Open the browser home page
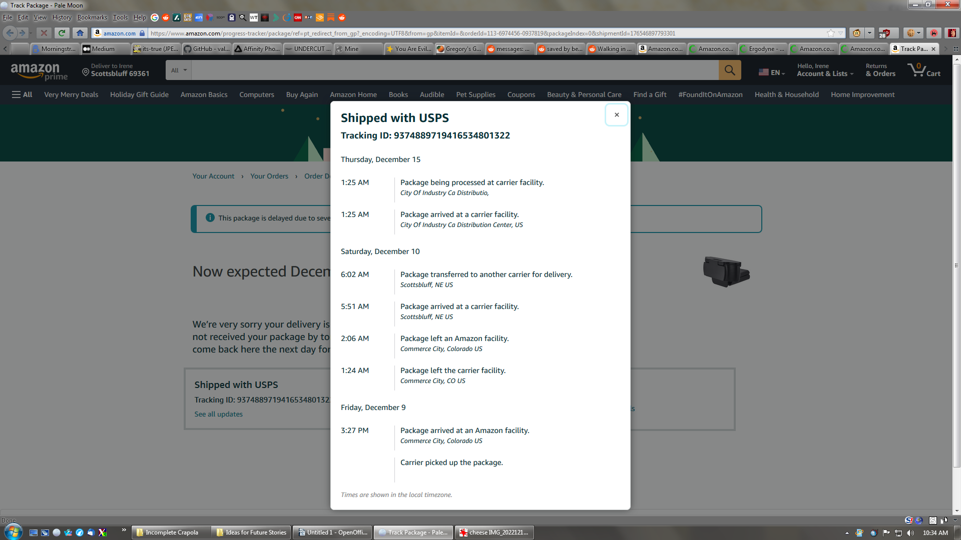Viewport: 961px width, 540px height. click(x=80, y=33)
